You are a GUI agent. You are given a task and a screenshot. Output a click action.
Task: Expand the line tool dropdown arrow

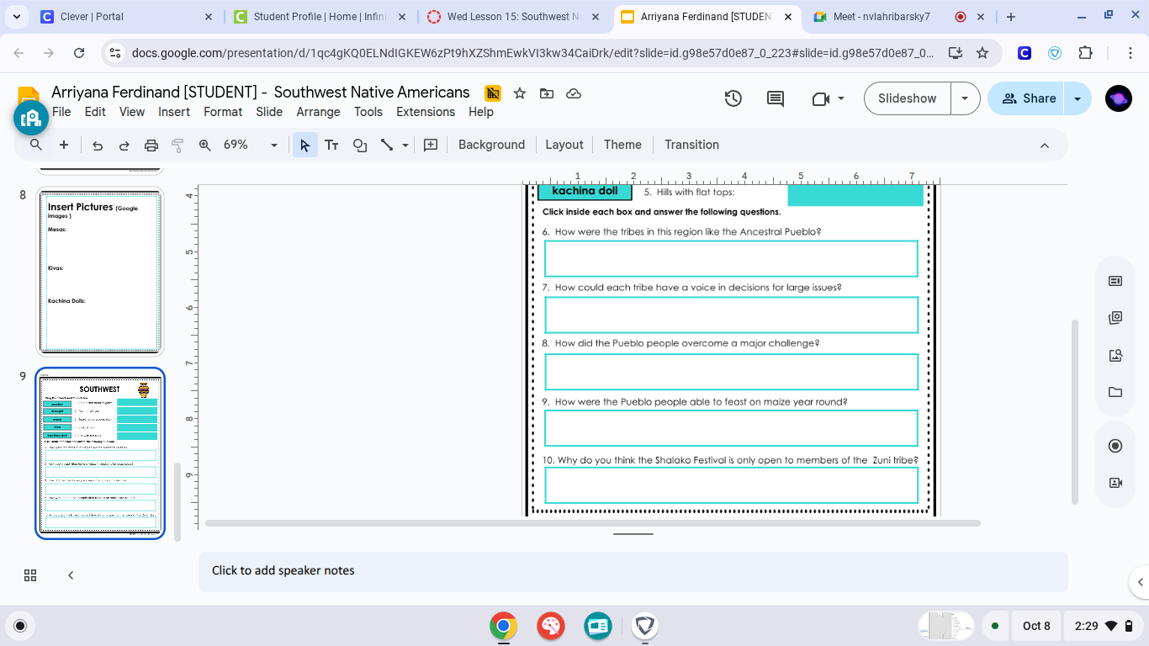point(405,146)
